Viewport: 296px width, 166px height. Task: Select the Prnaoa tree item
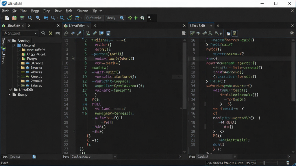coord(36,81)
